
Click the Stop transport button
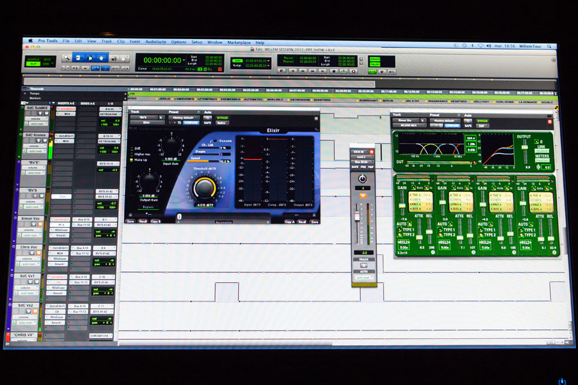click(333, 71)
